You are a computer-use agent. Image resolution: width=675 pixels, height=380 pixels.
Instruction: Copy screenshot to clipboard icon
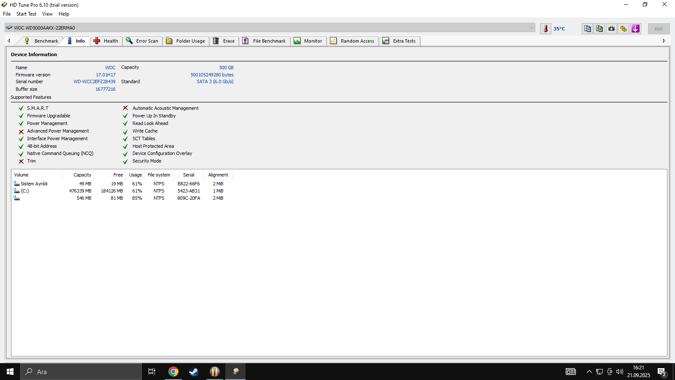pyautogui.click(x=599, y=29)
